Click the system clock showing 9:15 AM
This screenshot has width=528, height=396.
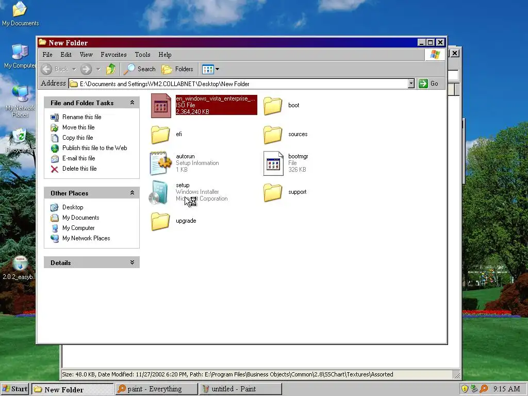click(x=506, y=389)
